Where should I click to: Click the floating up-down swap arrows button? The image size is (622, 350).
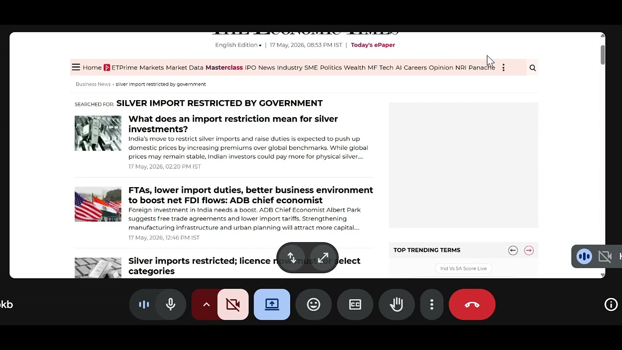292,258
